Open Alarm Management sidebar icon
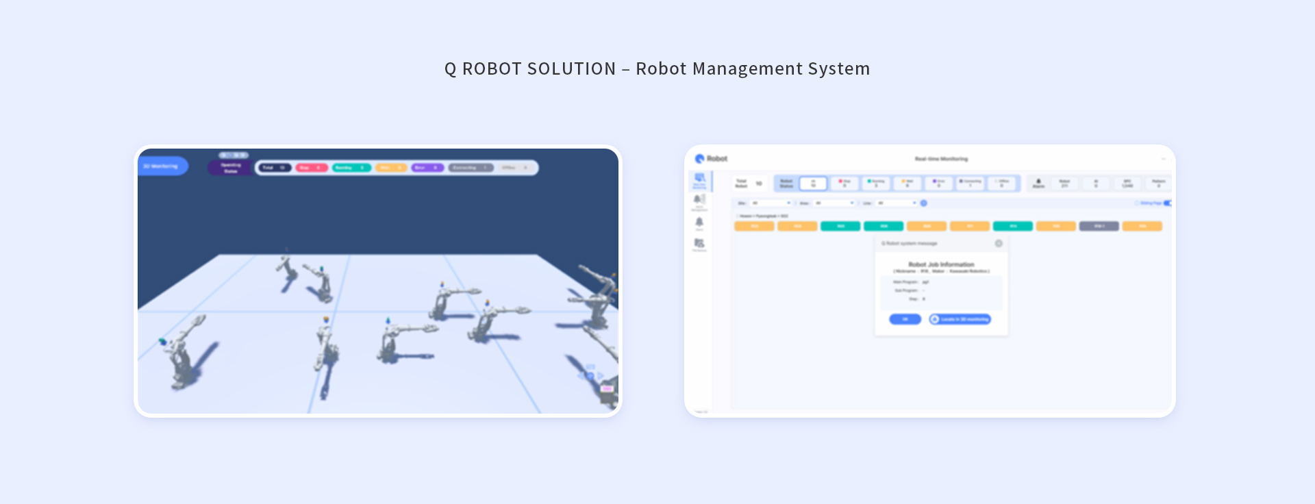Image resolution: width=1315 pixels, height=504 pixels. [699, 202]
